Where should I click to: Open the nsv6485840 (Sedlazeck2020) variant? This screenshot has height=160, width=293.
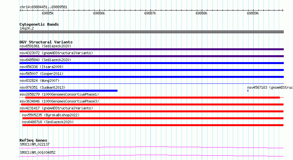[x=45, y=60]
